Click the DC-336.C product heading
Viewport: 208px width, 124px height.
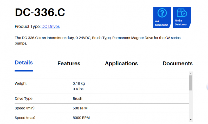[40, 12]
